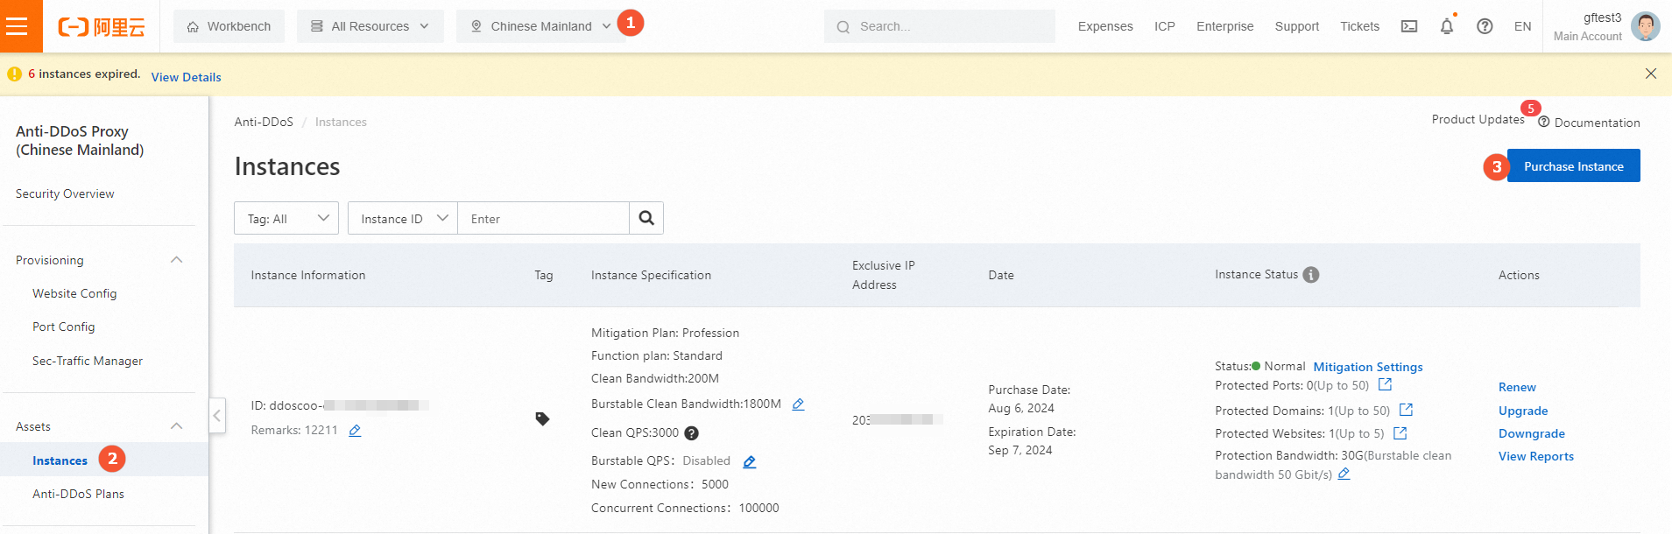The image size is (1672, 534).
Task: Click the help question mark icon
Action: tap(1485, 26)
